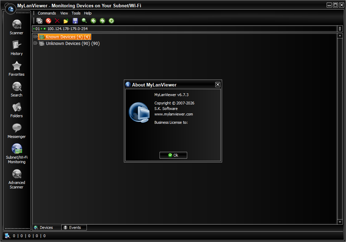Click the open folder toolbar icon

pyautogui.click(x=66, y=21)
